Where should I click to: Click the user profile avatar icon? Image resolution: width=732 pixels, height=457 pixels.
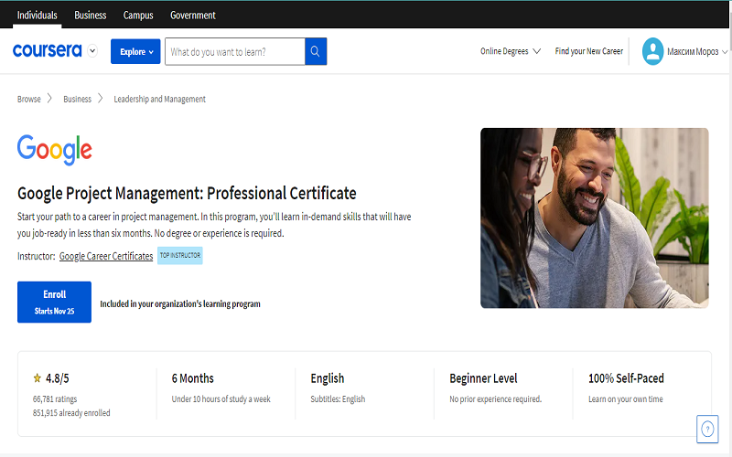652,51
